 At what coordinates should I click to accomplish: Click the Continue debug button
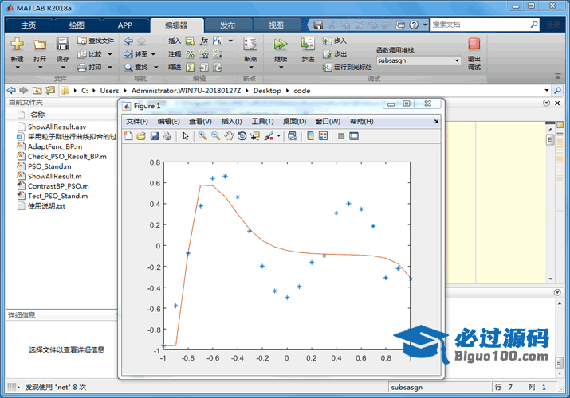pyautogui.click(x=281, y=45)
